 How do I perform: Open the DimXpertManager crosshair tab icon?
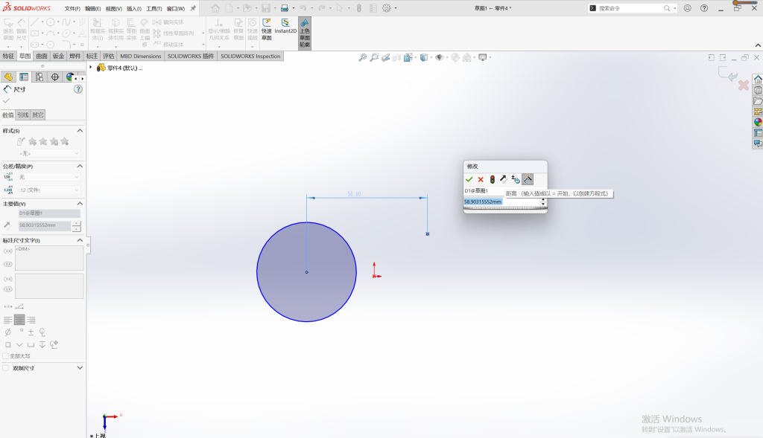coord(55,77)
